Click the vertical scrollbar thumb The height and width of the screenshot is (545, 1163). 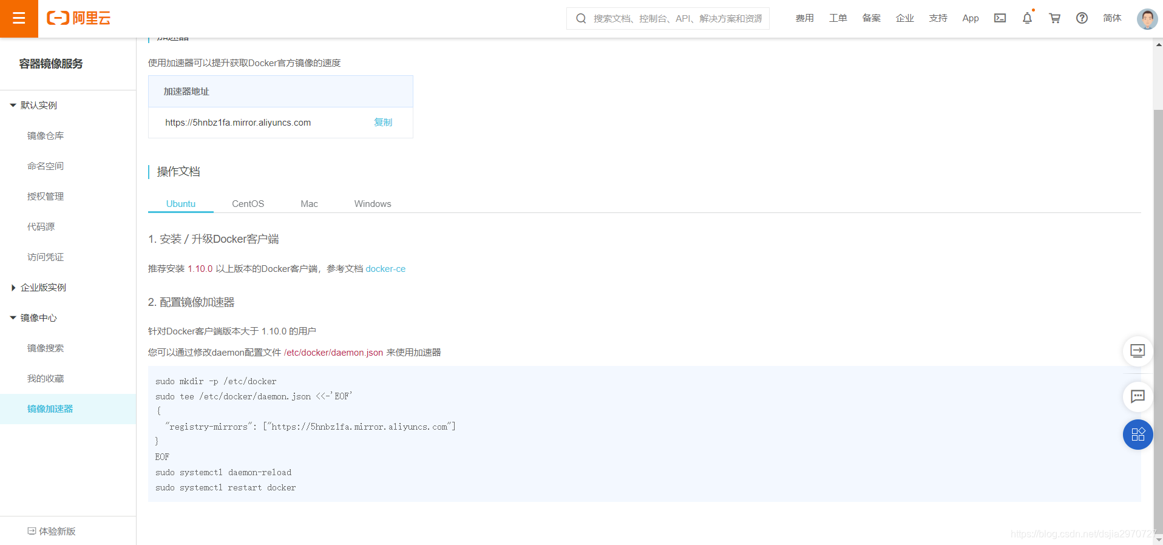point(1158,322)
